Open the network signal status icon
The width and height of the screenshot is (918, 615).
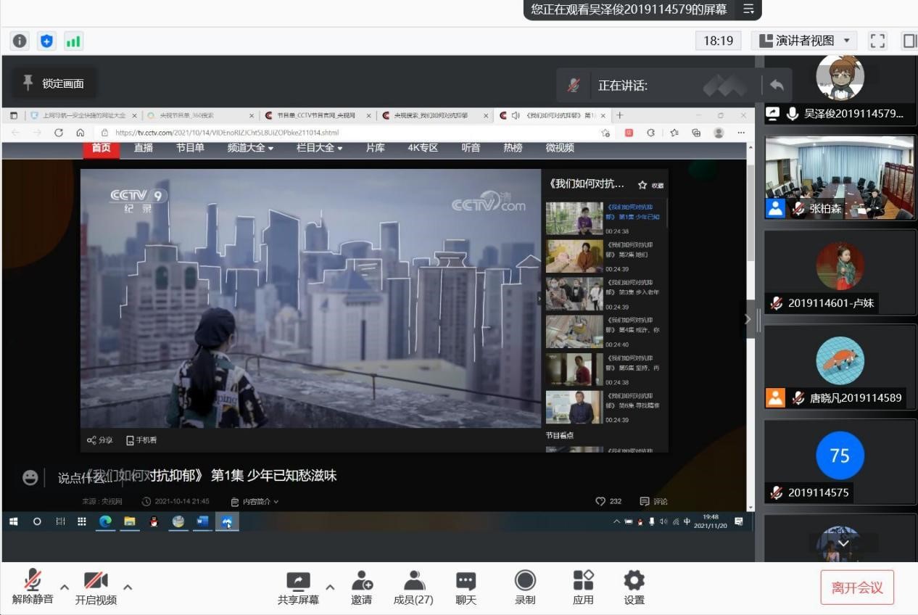point(73,41)
